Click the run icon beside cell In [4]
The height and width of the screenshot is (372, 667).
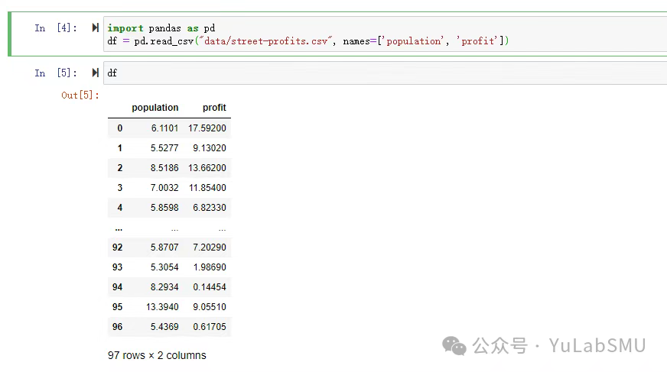pyautogui.click(x=96, y=28)
